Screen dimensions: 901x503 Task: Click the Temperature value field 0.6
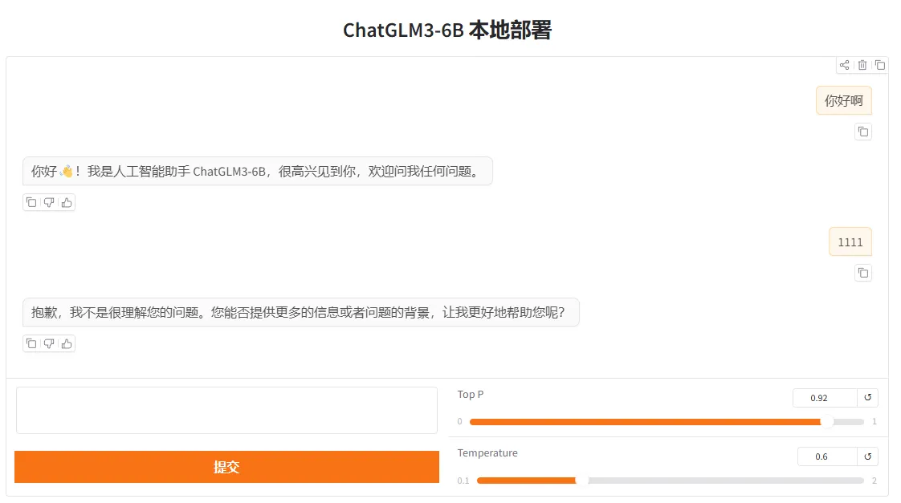(x=827, y=456)
